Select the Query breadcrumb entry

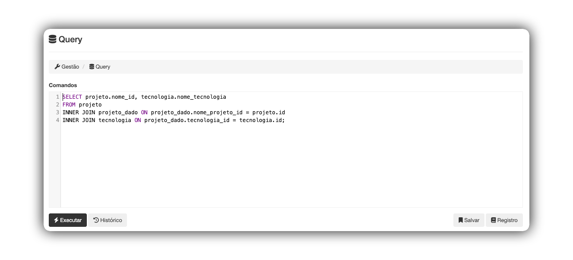point(103,66)
